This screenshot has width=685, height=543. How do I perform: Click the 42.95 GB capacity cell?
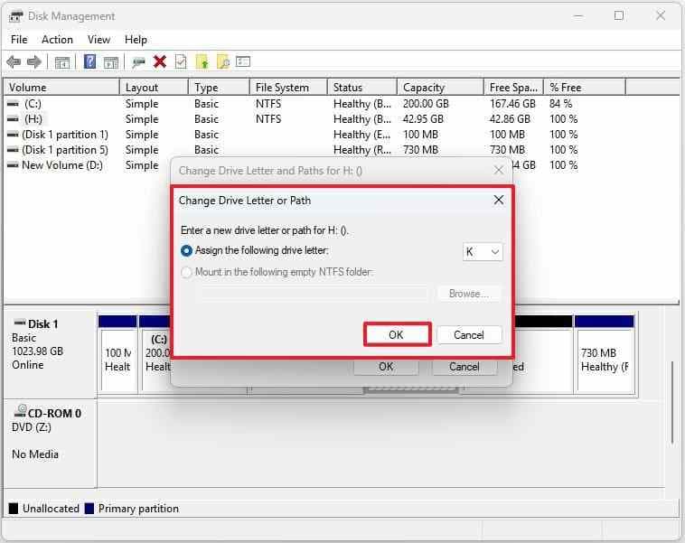423,119
